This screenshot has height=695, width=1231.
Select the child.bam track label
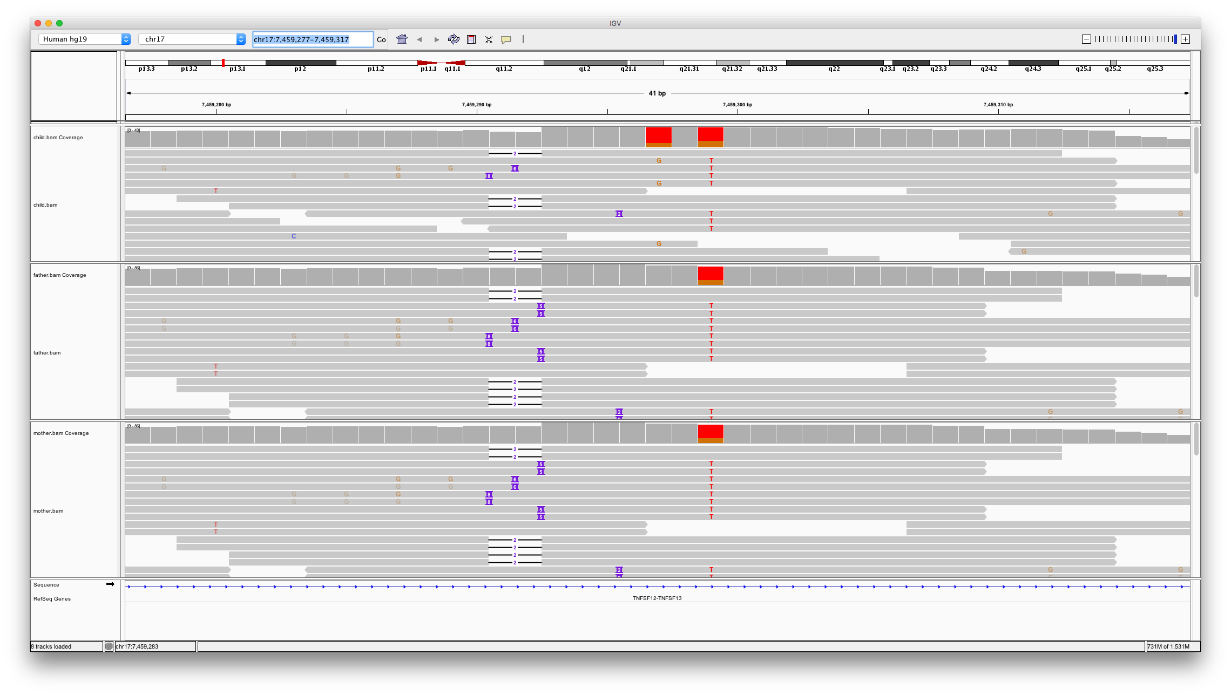coord(46,205)
